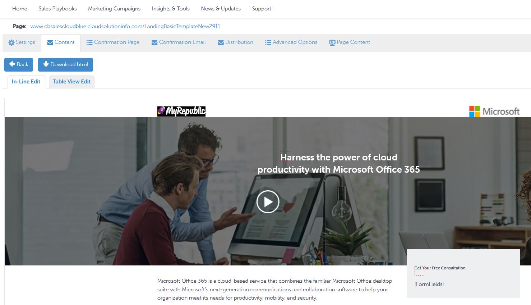Click the [FormFields] placeholder text

[429, 284]
